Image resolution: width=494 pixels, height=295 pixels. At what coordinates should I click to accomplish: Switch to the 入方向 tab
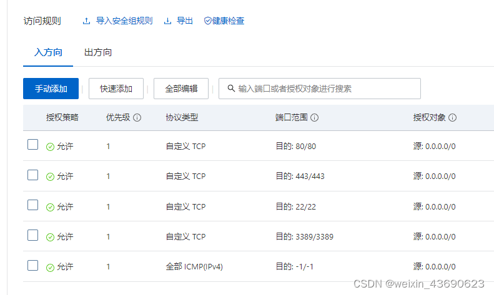click(x=48, y=52)
